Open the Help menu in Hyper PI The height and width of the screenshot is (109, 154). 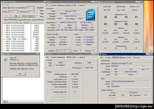[7, 4]
